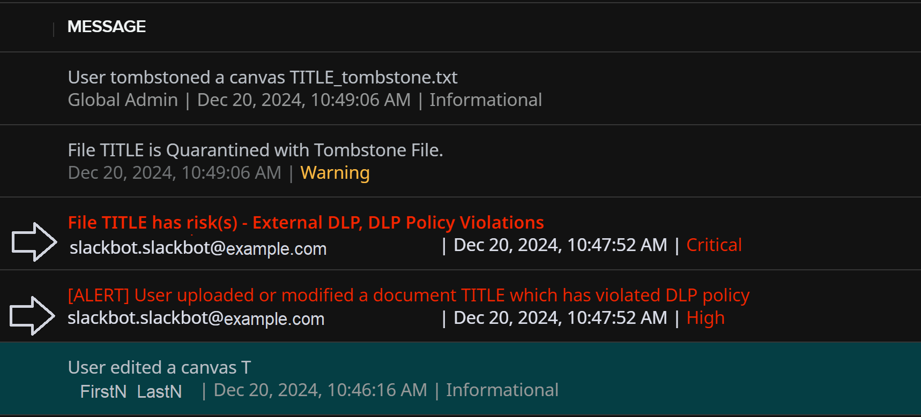Open the '[ALERT] User uploaded or modified' message
Viewport: 921px width, 417px height.
tap(408, 295)
